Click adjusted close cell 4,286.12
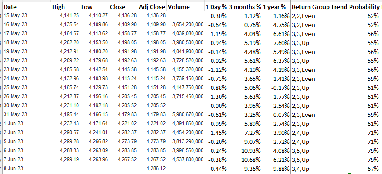The height and width of the screenshot is (174, 382). (152, 168)
